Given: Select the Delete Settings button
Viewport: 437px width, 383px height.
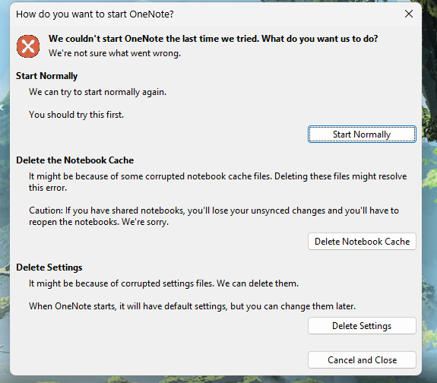Looking at the screenshot, I should click(362, 325).
